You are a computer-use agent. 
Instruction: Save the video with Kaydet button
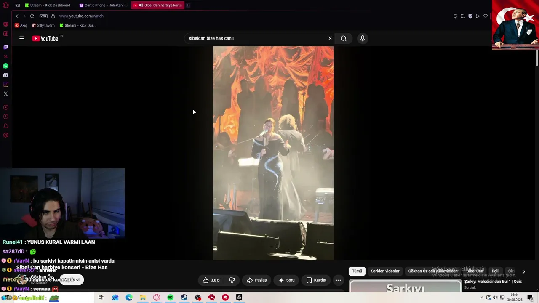pos(316,280)
